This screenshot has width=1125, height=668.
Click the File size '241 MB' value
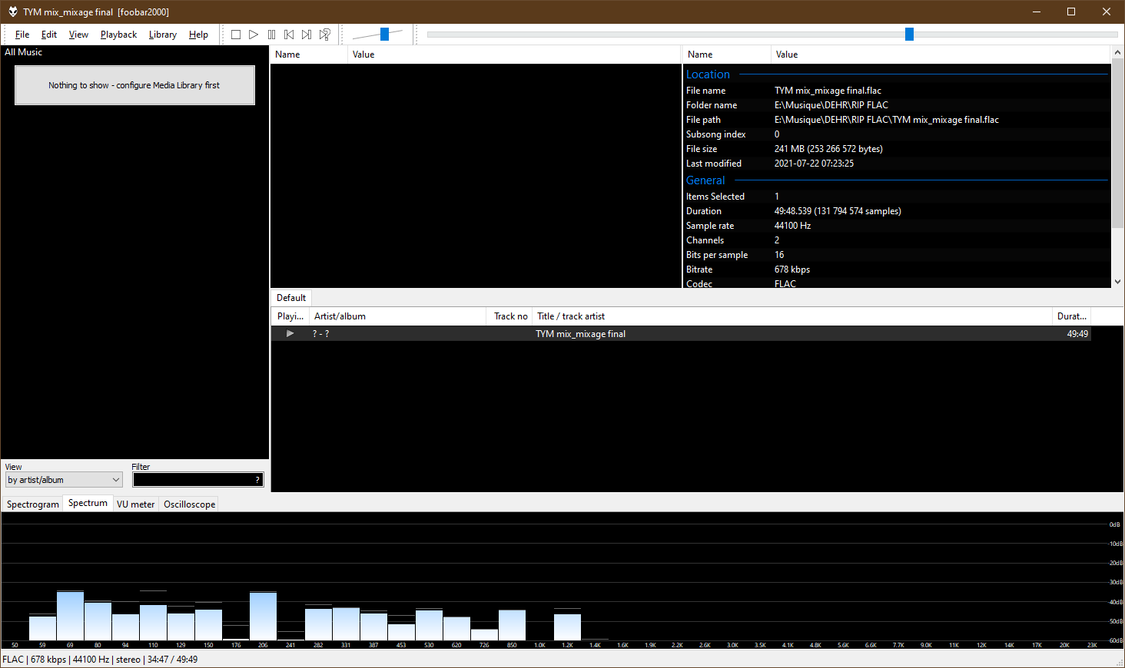828,149
